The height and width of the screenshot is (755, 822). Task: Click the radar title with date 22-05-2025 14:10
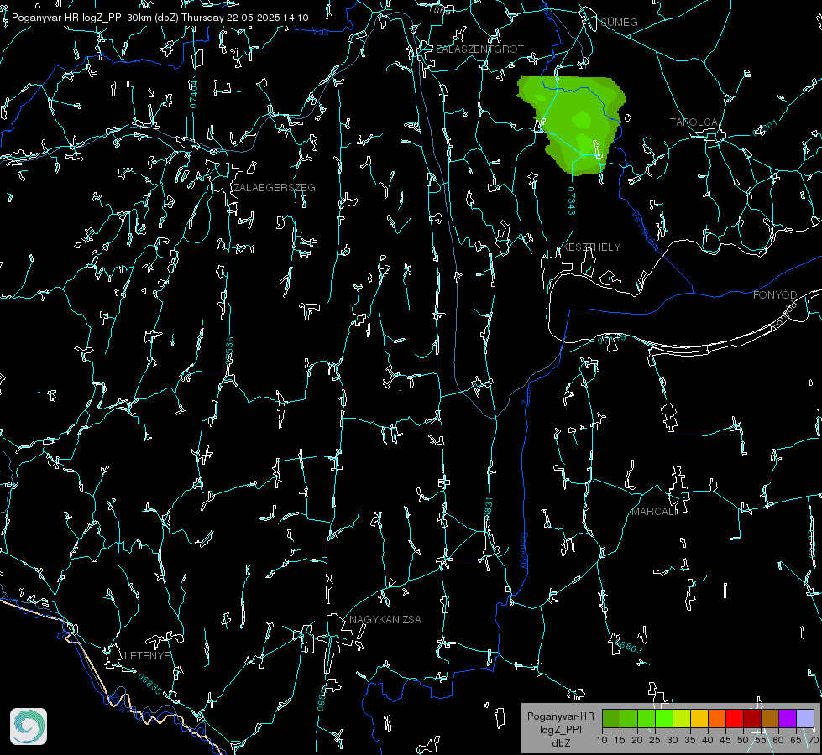pyautogui.click(x=160, y=18)
